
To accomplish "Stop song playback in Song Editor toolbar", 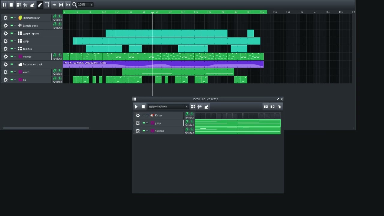I will tap(11, 4).
